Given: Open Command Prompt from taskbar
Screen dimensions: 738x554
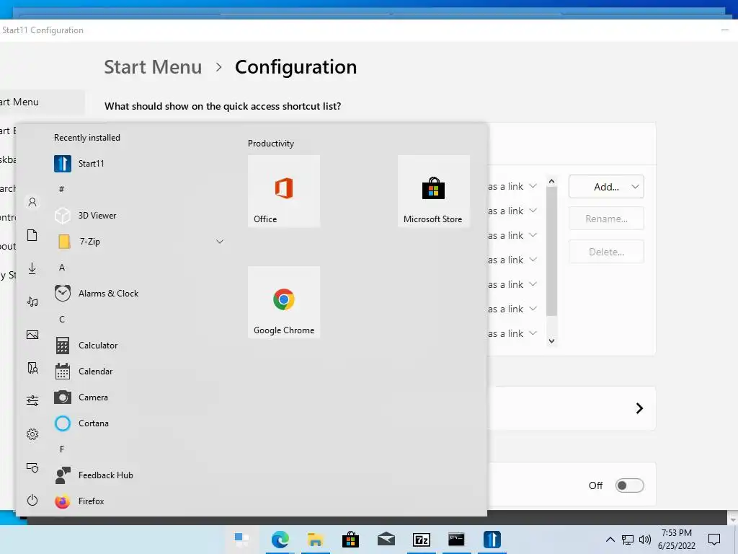Looking at the screenshot, I should click(456, 540).
